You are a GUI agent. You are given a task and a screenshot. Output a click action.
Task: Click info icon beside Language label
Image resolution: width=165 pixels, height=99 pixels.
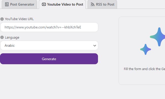[x=2, y=37]
